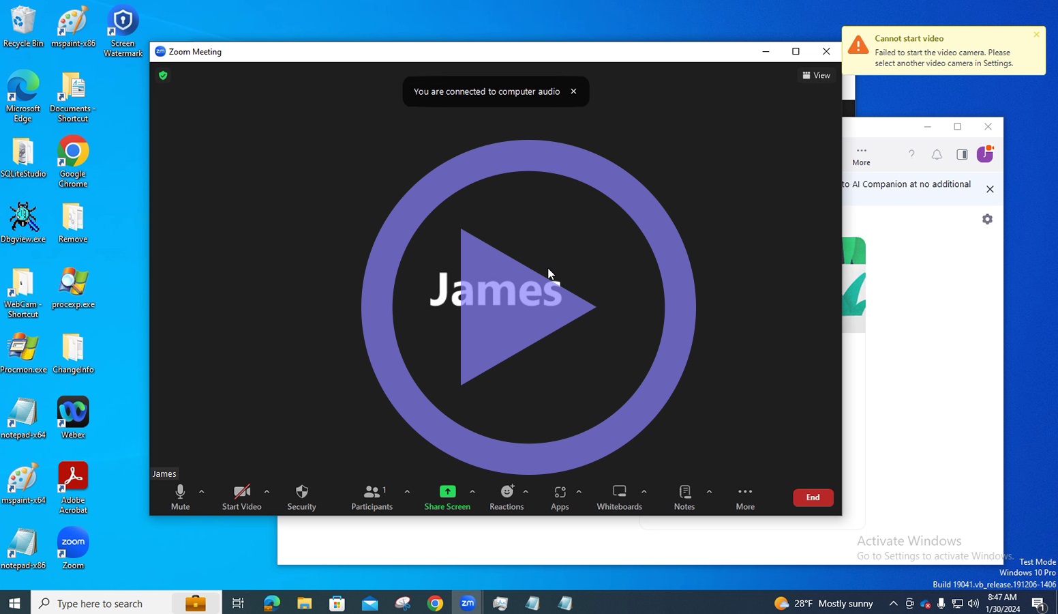Mute the microphone in Zoom
Screen dimensions: 1058x614
pyautogui.click(x=180, y=497)
